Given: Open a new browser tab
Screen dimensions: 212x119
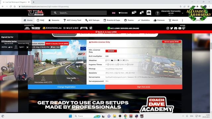Looking at the screenshot, I should (x=33, y=2).
